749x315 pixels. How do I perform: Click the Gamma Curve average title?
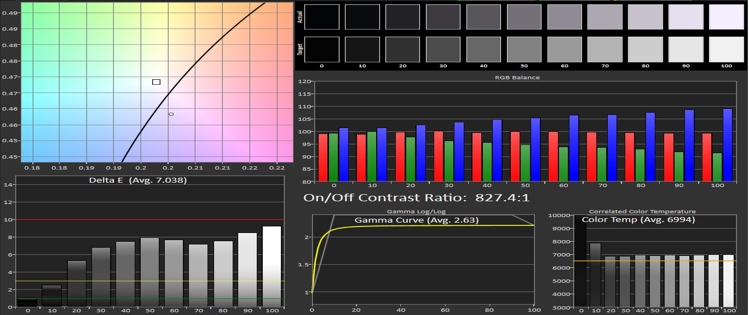(417, 220)
